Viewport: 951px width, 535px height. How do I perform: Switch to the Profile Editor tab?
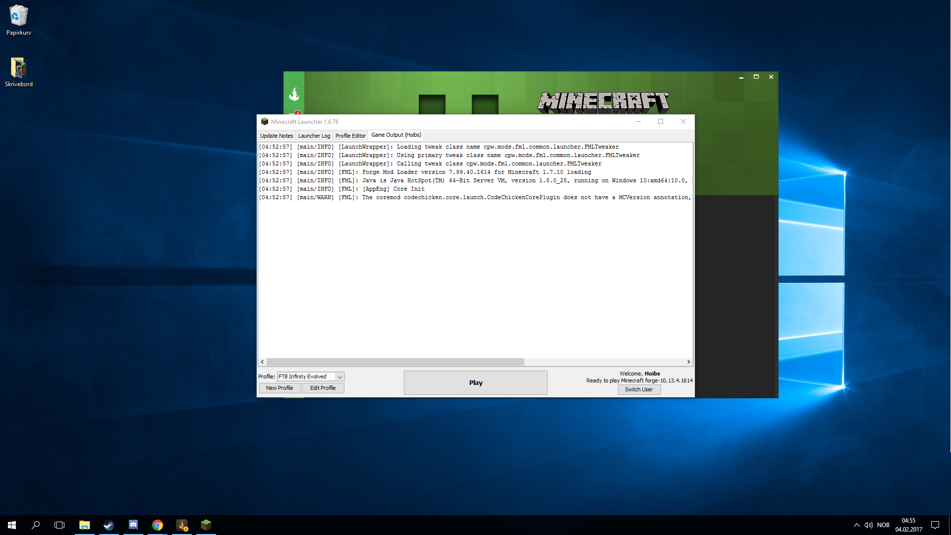tap(350, 135)
